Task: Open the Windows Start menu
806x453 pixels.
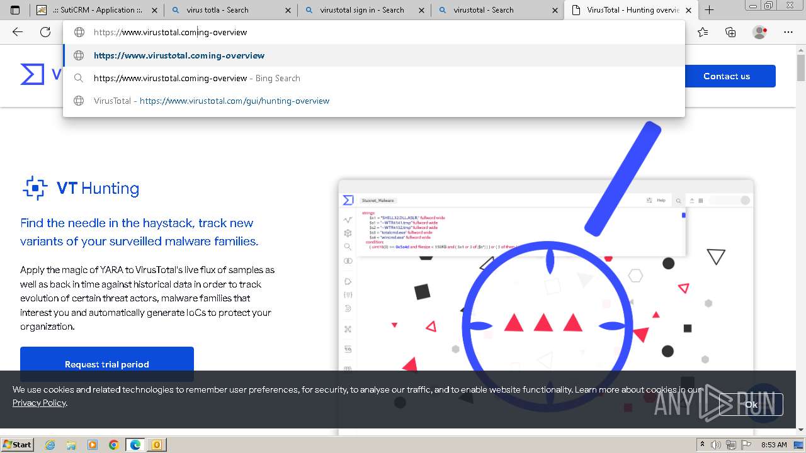Action: (17, 445)
